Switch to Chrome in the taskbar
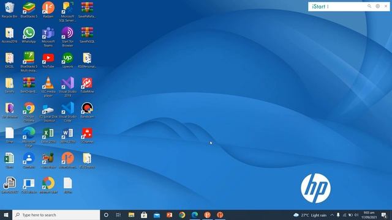This screenshot has width=392, height=220. 182,215
